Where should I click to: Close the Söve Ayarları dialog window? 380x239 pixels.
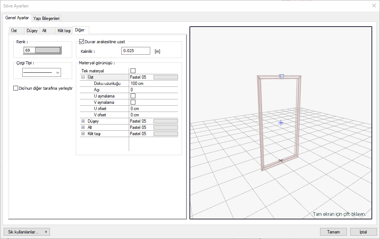pos(373,6)
